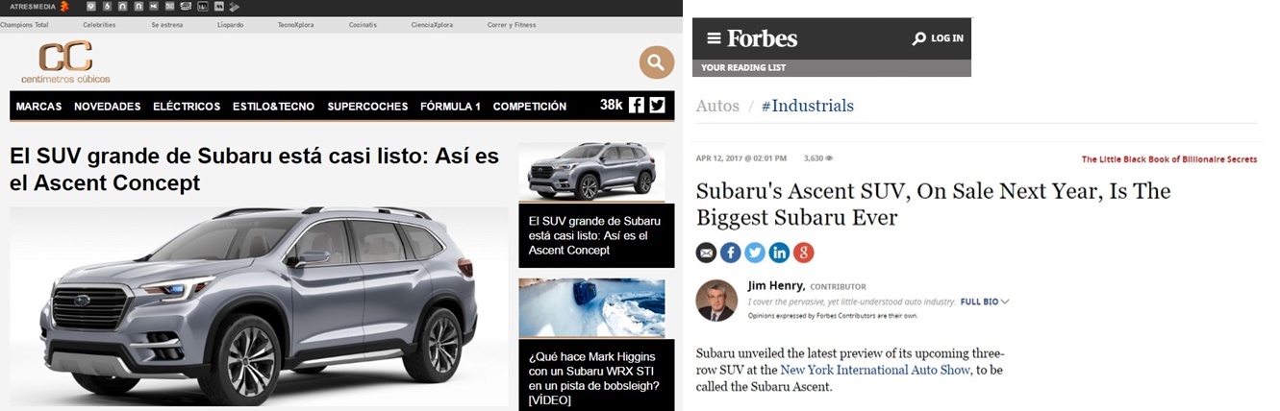Open Se estrena link
This screenshot has width=1280, height=411.
tap(166, 24)
